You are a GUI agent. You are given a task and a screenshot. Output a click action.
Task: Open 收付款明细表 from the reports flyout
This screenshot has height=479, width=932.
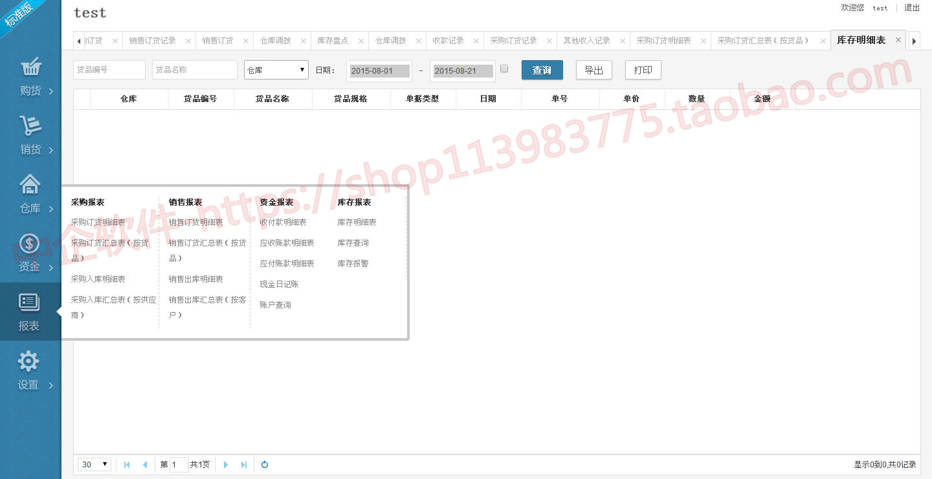tap(283, 222)
